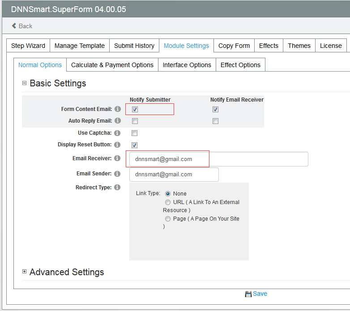The width and height of the screenshot is (350, 311).
Task: Click the DNNSmart.SuperForm 04.00.05 title
Action: [x=68, y=9]
